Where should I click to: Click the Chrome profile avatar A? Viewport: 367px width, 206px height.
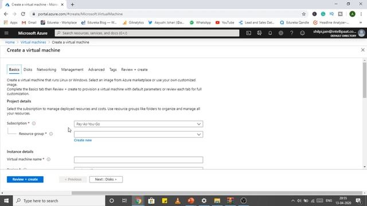pos(352,14)
